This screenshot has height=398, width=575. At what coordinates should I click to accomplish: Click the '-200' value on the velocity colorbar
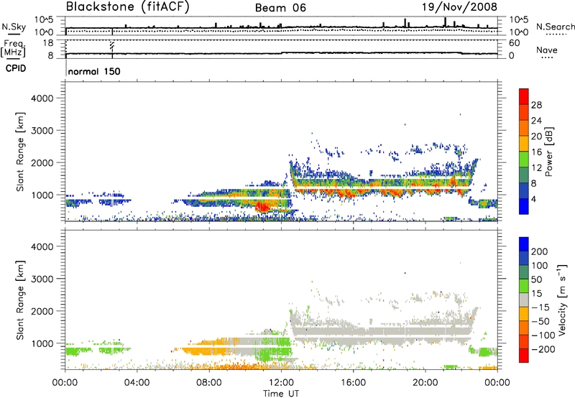(543, 349)
